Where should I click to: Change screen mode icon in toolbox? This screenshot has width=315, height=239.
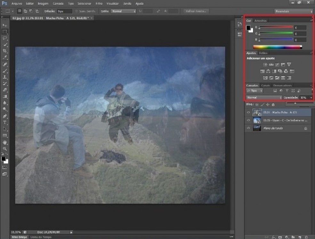coord(5,174)
